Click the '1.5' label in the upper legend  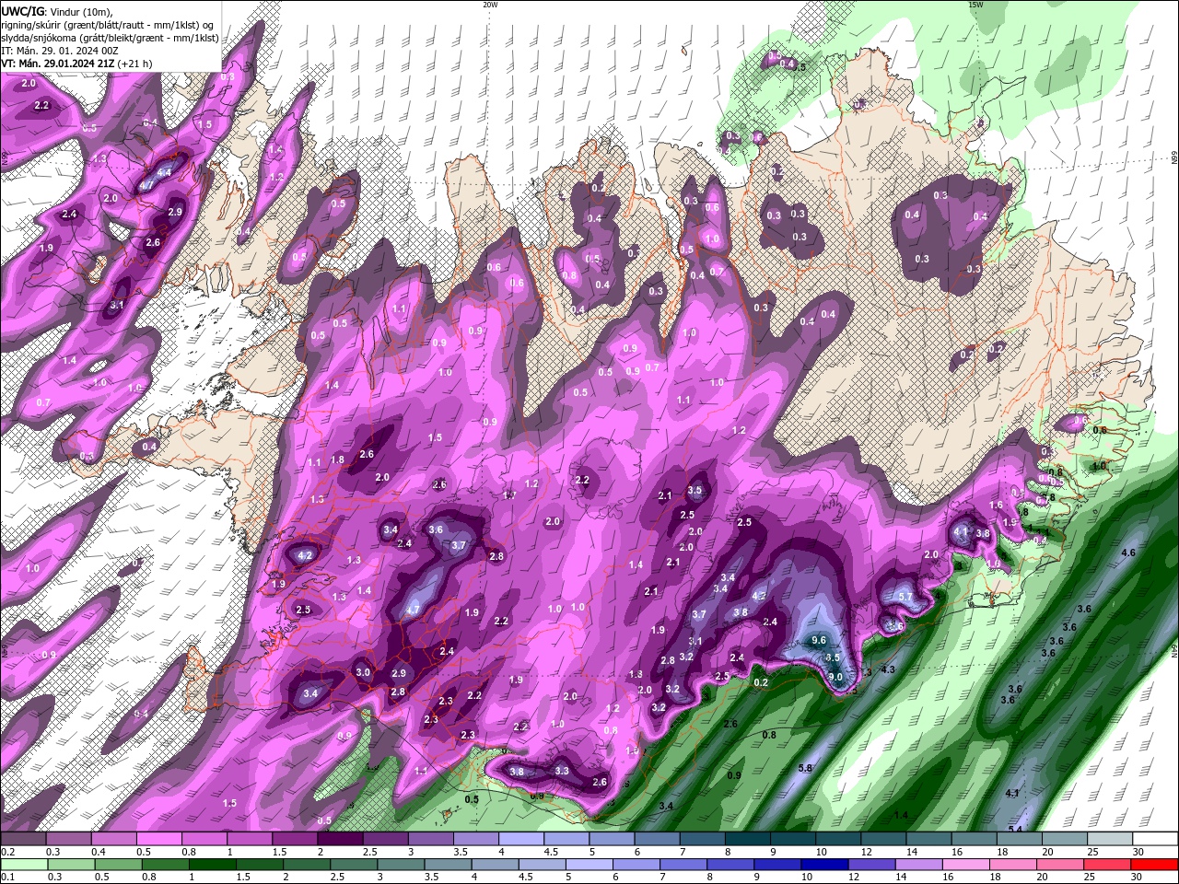(x=279, y=853)
